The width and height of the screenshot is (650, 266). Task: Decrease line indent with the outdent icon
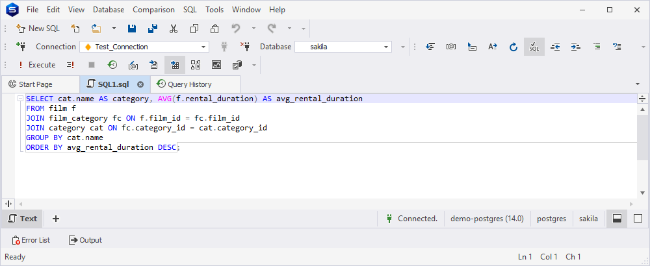[x=555, y=47]
